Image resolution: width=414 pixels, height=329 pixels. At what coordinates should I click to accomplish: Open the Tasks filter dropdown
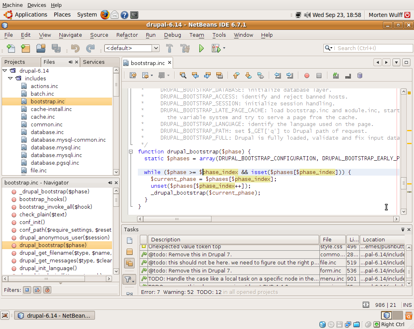129,279
